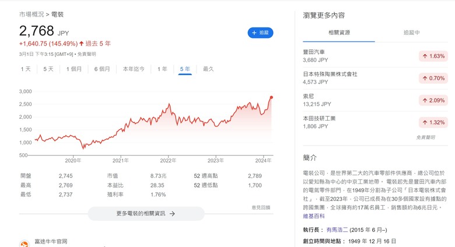455x247 pixels.
Task: Open the 日本特殊陶業株式會社 stock row
Action: [x=375, y=78]
